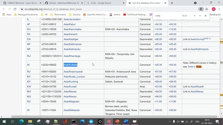Click coordinates +2232+08822
This screenshot has height=125, width=223.
pos(49,65)
